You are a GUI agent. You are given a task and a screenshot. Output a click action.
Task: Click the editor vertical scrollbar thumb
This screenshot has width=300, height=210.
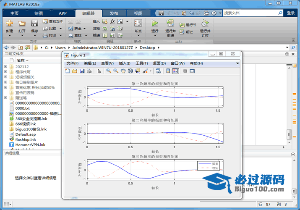(x=289, y=134)
